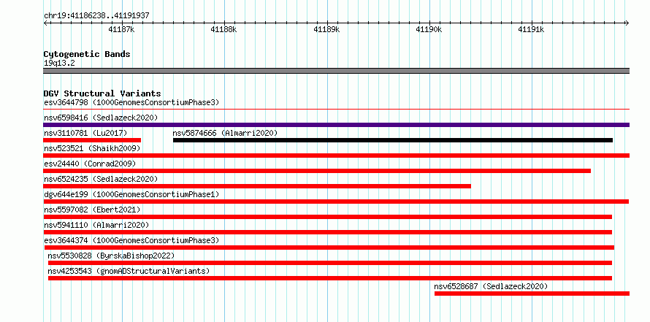
Task: Open nsv5597082 Ebert2021 variant label
Action: coord(92,210)
